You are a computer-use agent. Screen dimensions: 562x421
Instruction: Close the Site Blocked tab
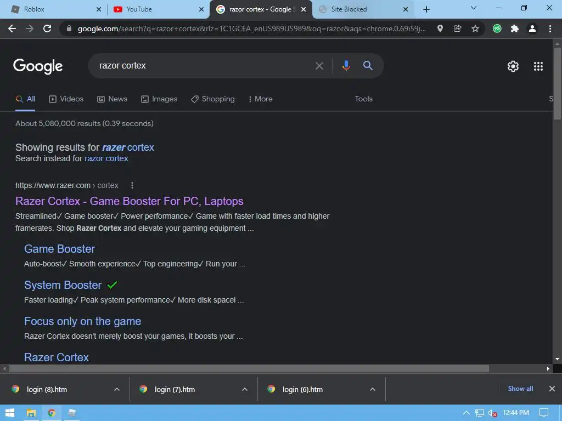click(406, 9)
